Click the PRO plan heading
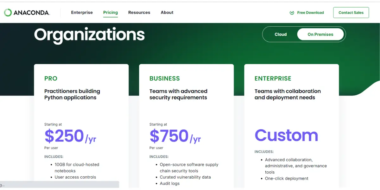 point(51,79)
